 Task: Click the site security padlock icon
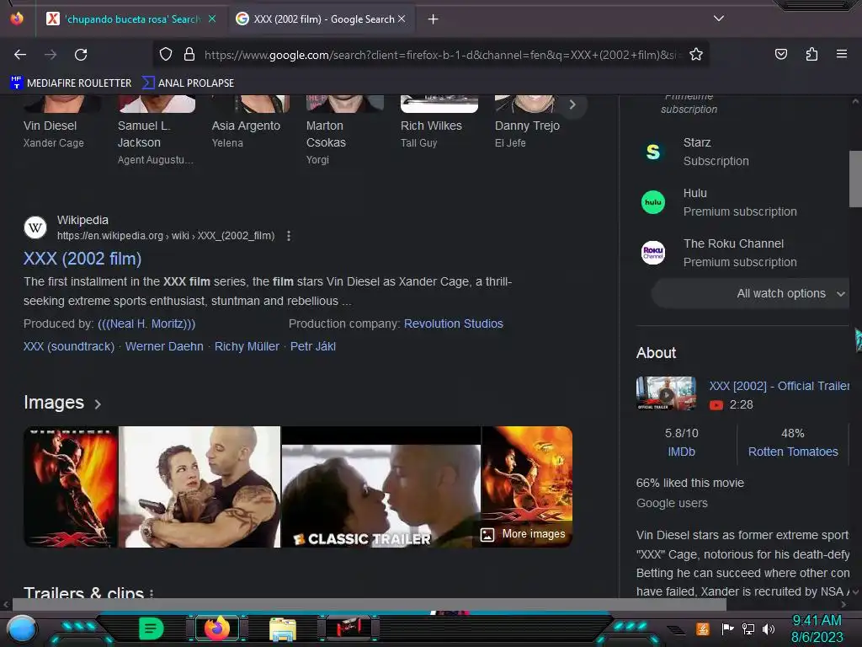tap(189, 55)
